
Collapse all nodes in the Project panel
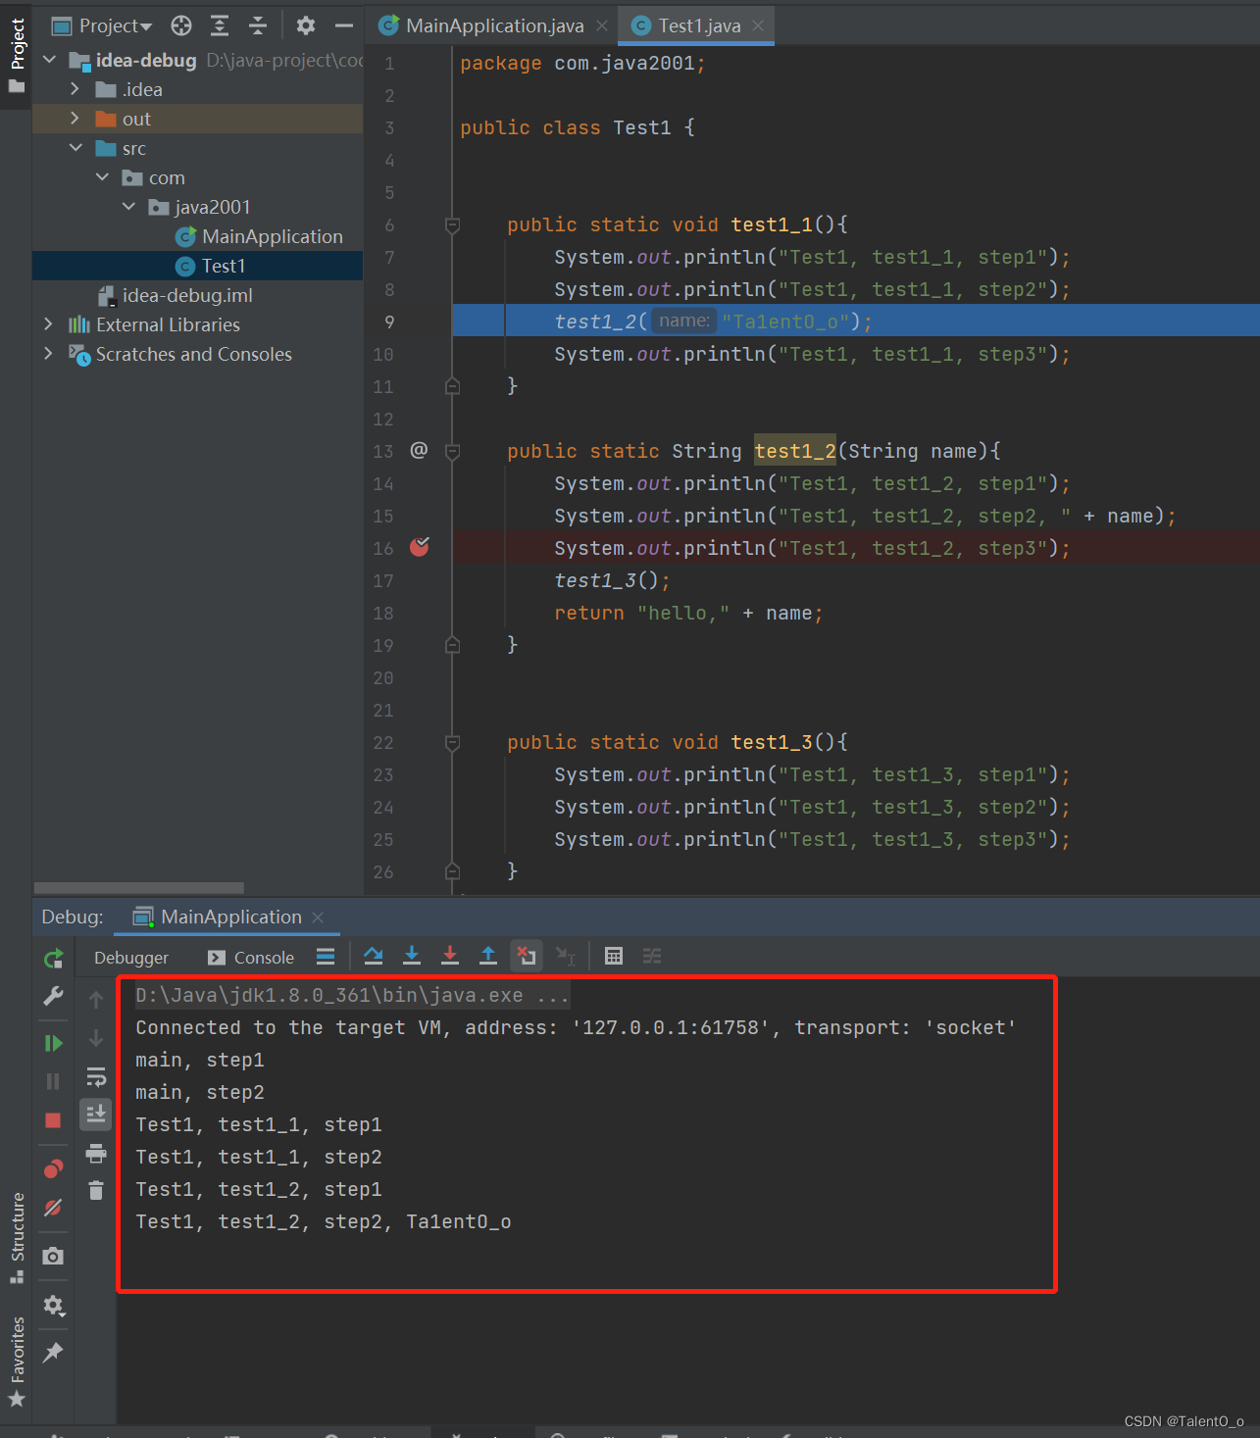coord(258,25)
